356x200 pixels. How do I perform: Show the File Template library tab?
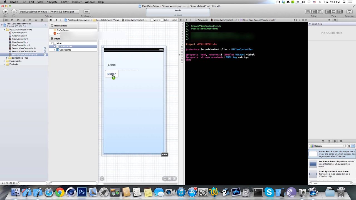(323, 141)
